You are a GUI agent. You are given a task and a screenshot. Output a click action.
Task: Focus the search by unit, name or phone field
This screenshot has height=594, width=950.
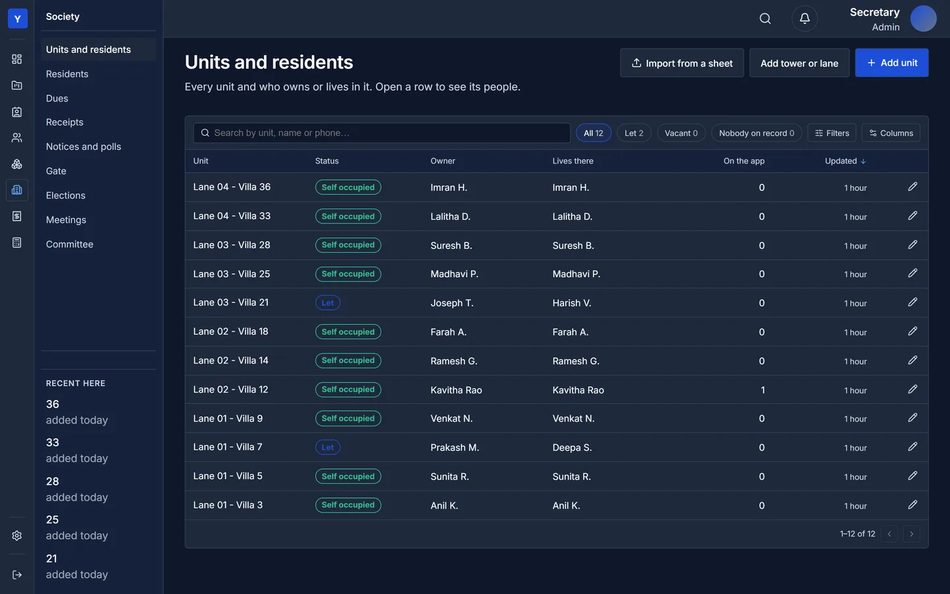tap(382, 133)
